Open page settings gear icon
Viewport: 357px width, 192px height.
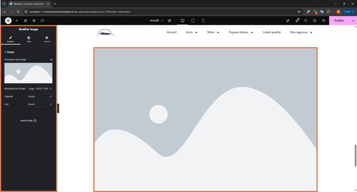[169, 21]
